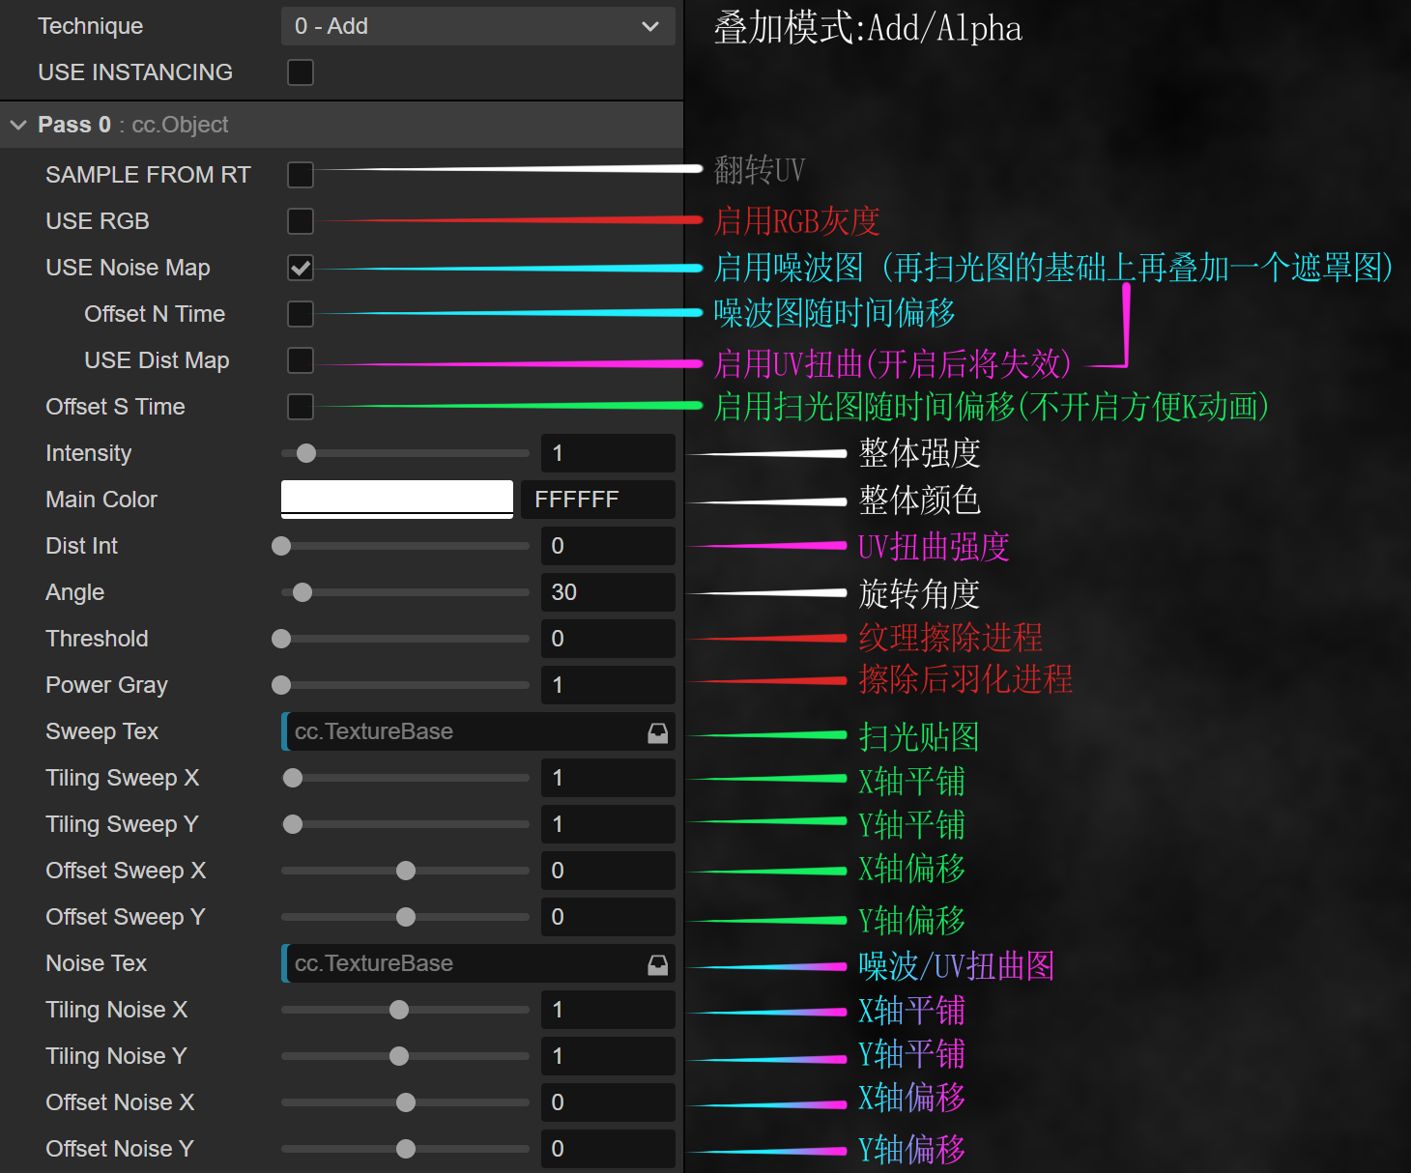Edit the Angle value field showing 30

(607, 592)
